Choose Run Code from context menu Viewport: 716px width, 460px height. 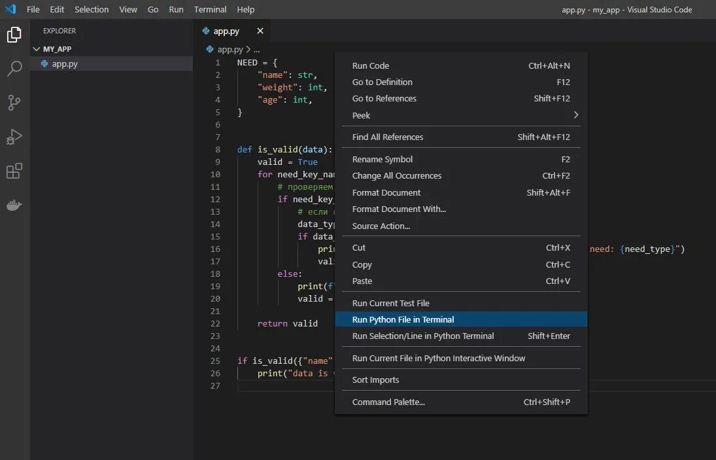coord(461,66)
